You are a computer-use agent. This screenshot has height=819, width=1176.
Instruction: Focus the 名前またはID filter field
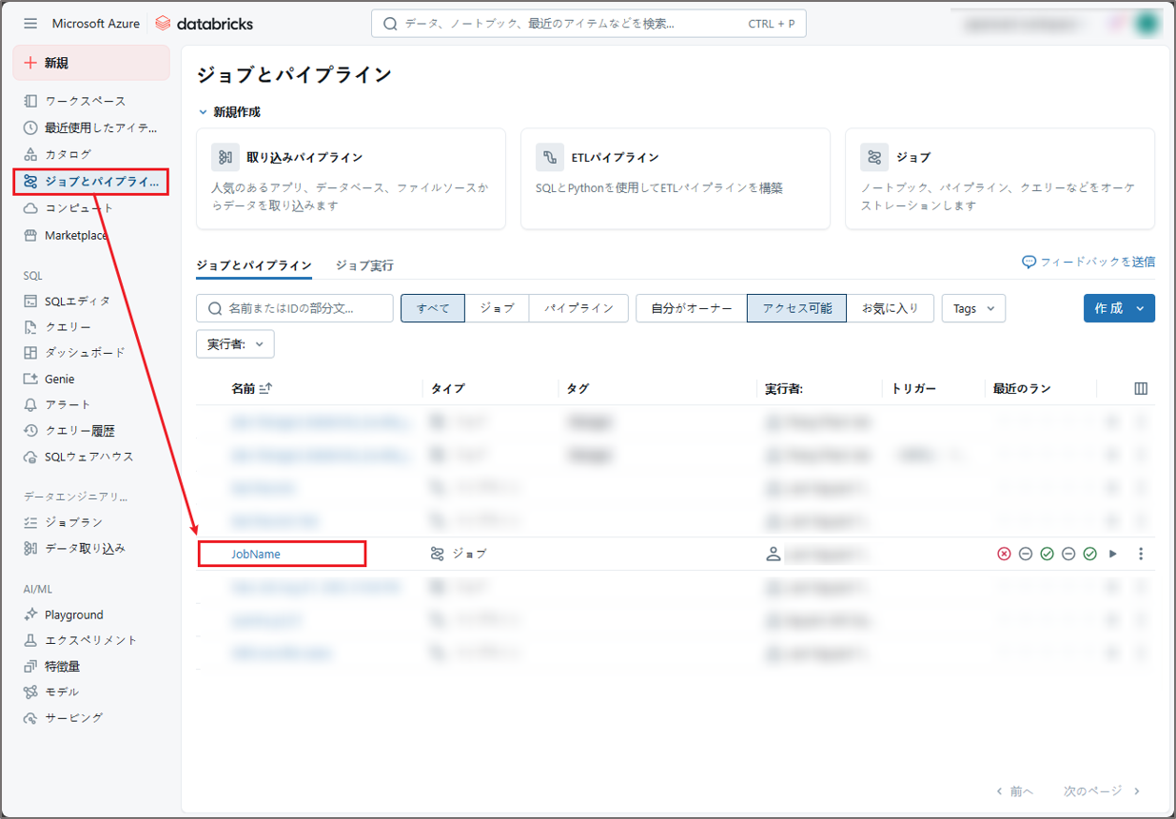tap(295, 308)
